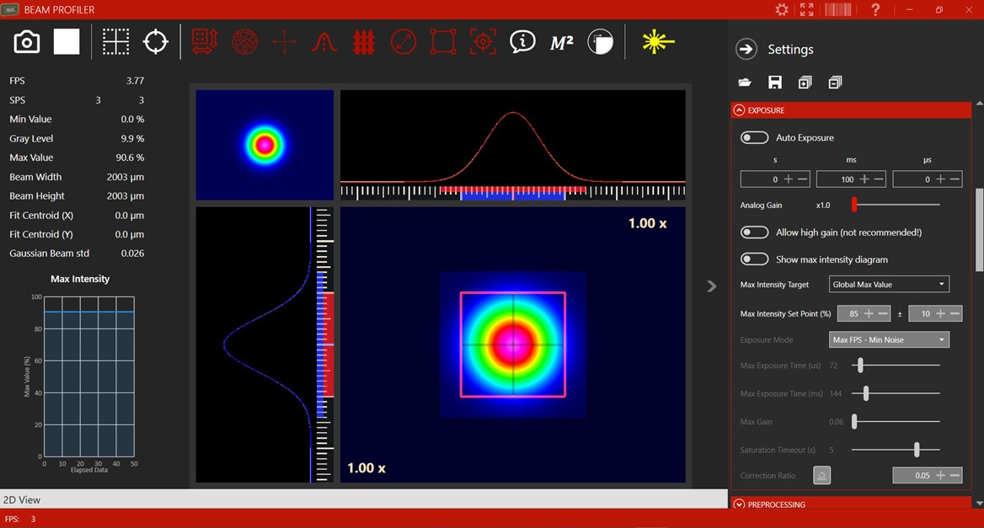Viewport: 984px width, 528px height.
Task: Select the red rectangle region tool
Action: pyautogui.click(x=443, y=42)
